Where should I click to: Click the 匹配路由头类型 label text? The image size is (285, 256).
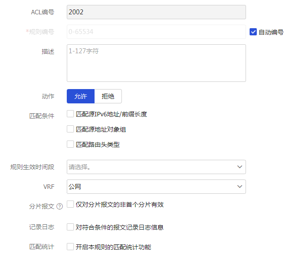click(98, 144)
